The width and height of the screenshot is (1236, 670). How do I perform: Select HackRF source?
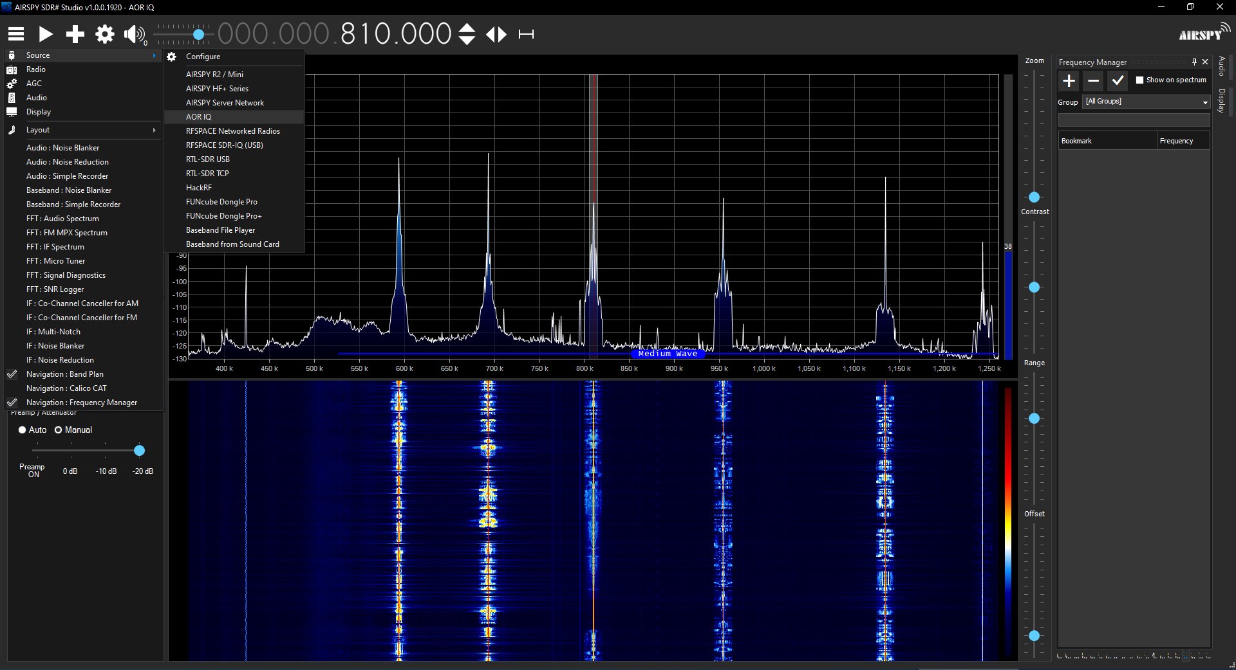[234, 188]
